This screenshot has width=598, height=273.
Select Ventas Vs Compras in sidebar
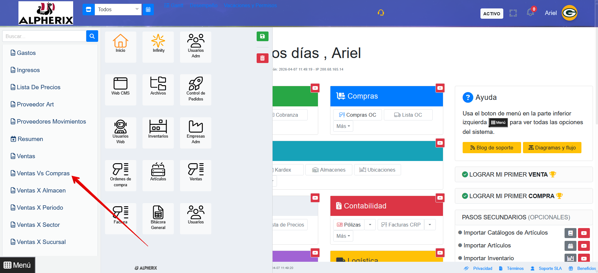click(x=43, y=173)
